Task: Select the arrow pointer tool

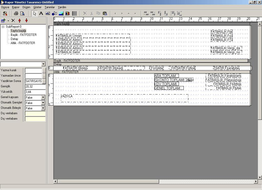Action: click(x=35, y=14)
